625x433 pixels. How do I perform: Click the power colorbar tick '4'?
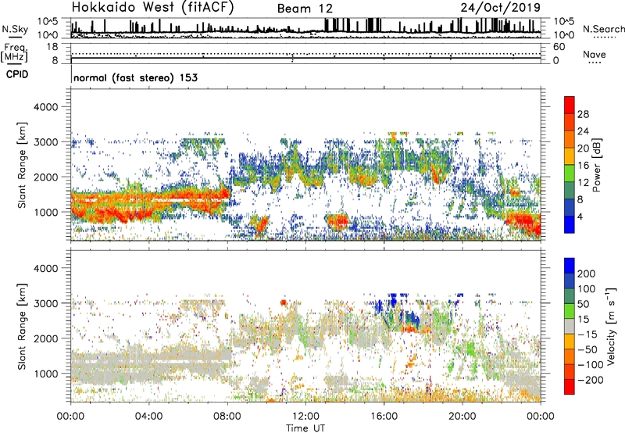pyautogui.click(x=580, y=216)
